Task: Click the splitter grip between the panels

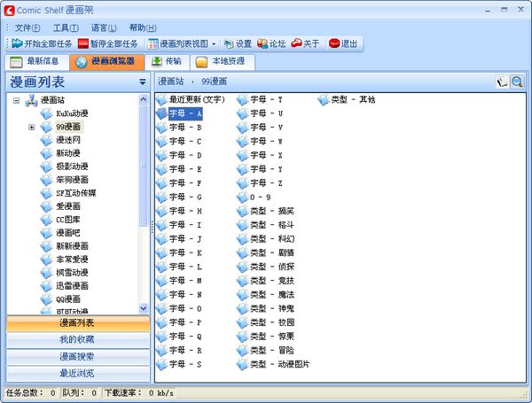Action: click(x=152, y=227)
